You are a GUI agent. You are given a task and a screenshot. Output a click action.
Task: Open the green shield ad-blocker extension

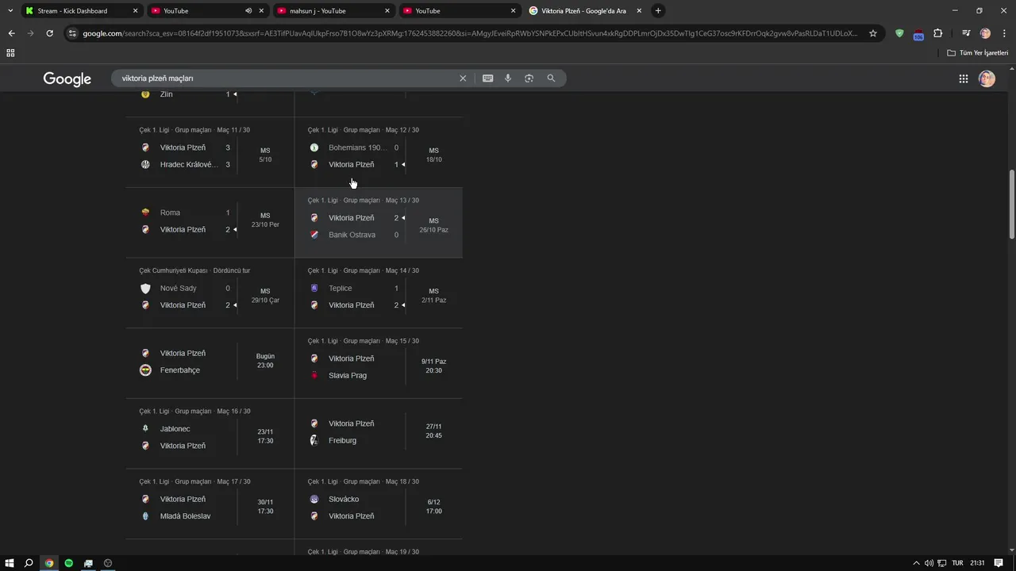(x=899, y=33)
